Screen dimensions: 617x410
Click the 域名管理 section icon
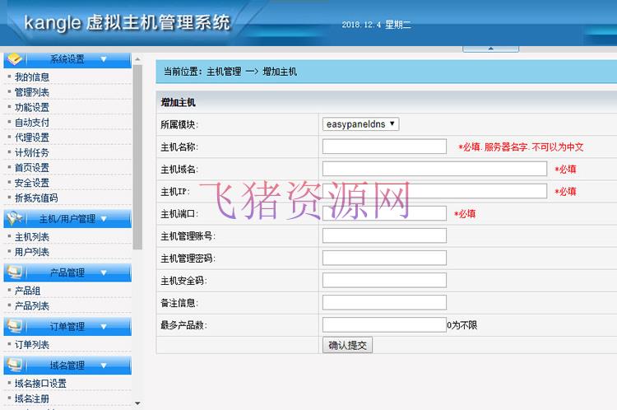[x=15, y=365]
